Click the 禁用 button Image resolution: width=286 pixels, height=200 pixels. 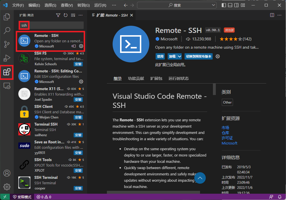(160, 56)
